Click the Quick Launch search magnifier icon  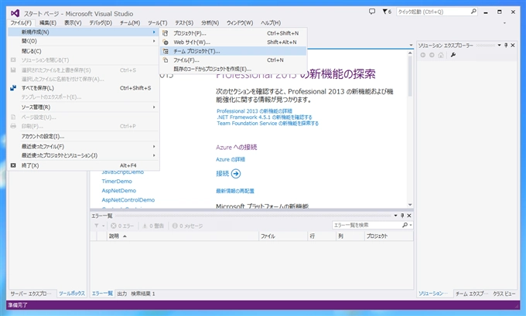tap(473, 12)
